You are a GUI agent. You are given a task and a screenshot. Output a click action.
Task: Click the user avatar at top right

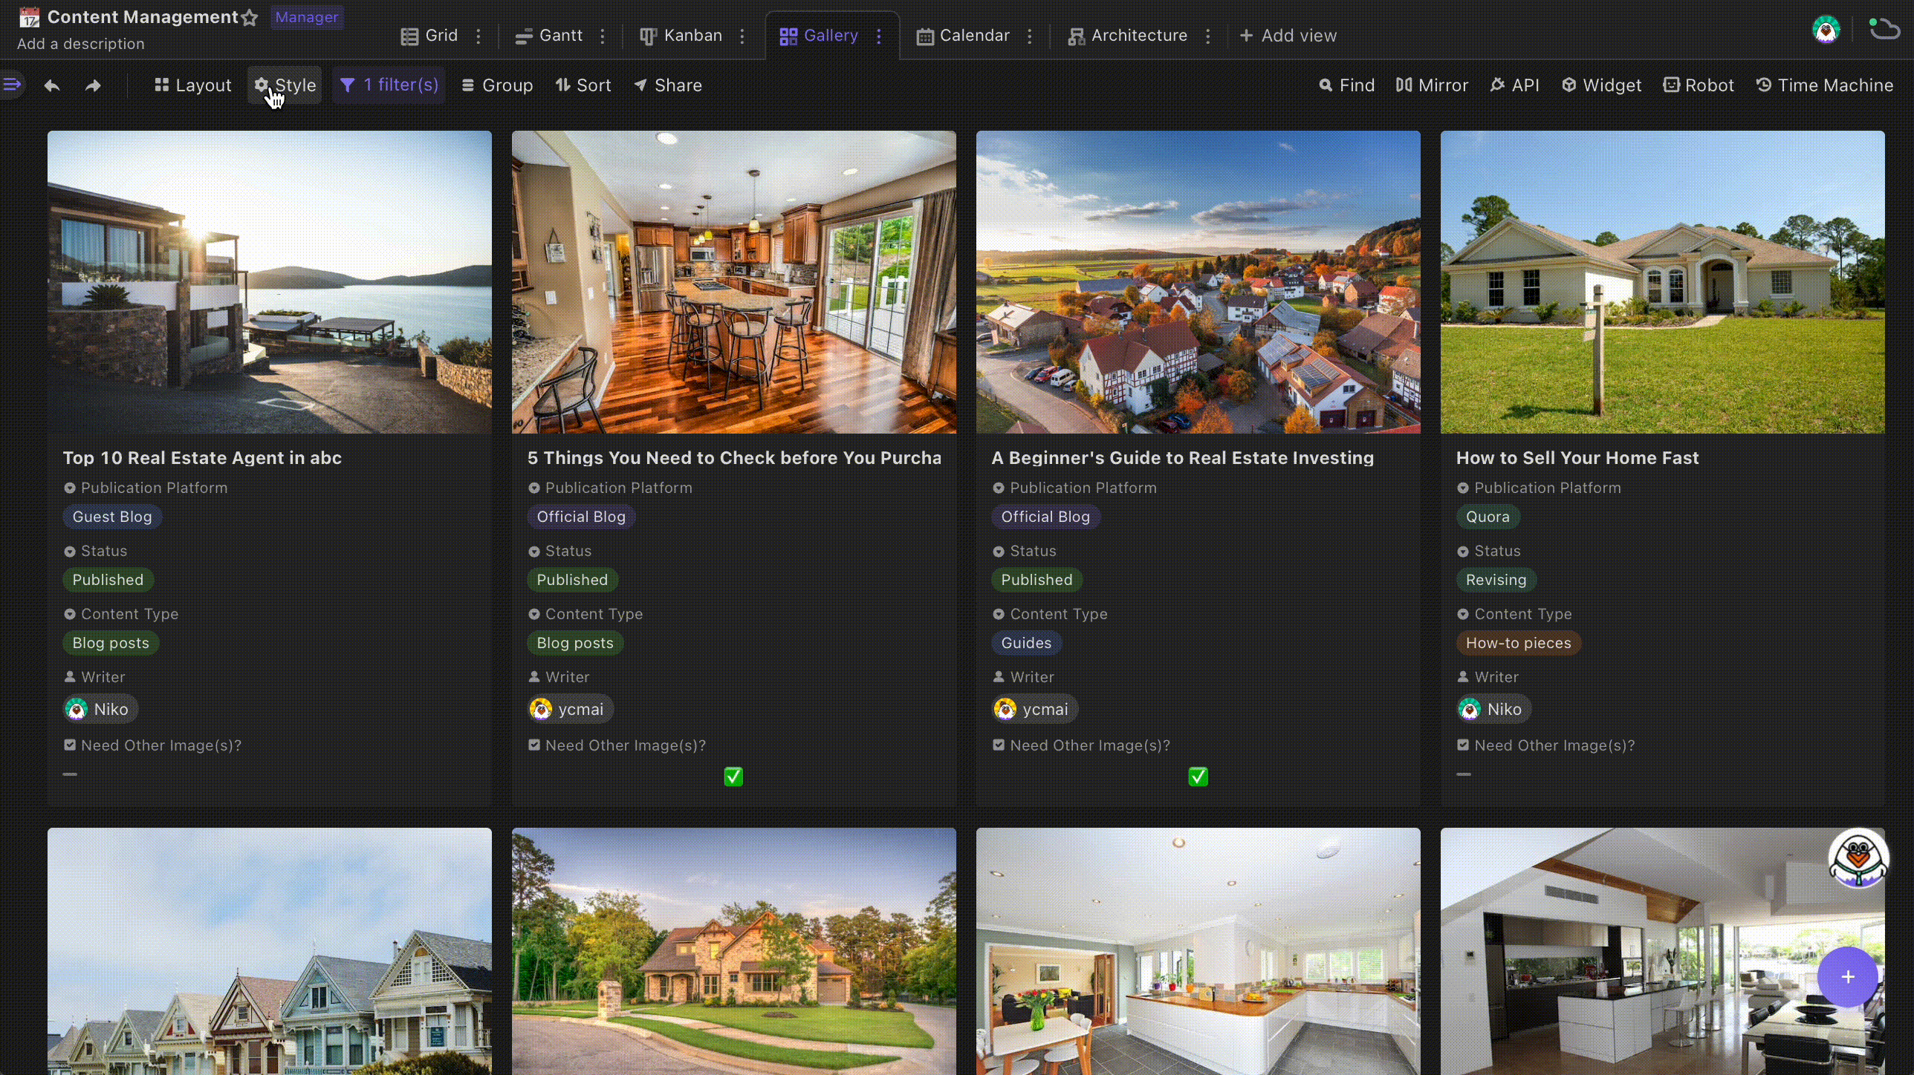tap(1826, 30)
